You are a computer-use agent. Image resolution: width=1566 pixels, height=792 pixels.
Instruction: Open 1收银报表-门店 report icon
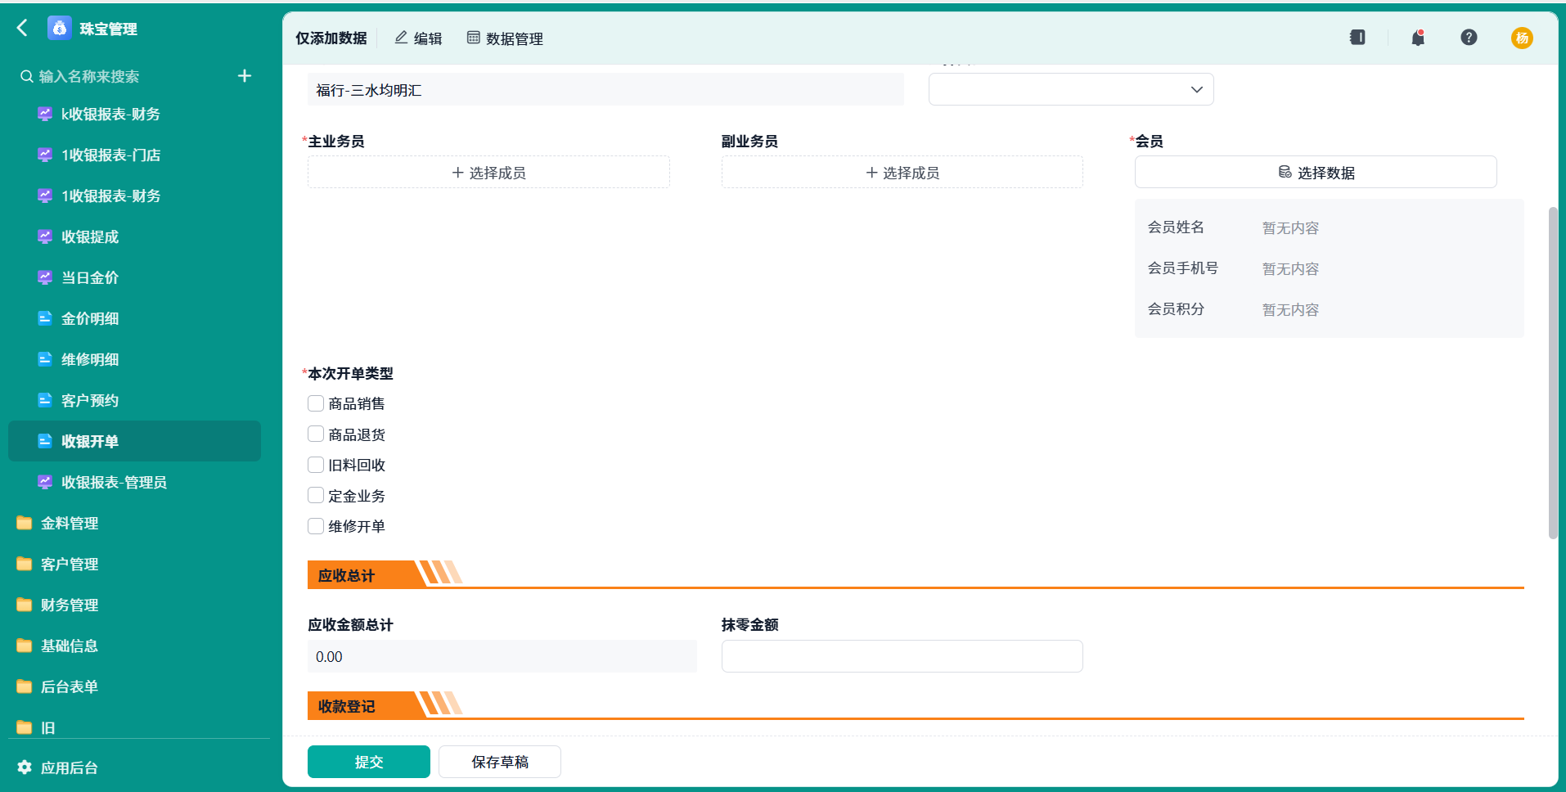pyautogui.click(x=45, y=155)
